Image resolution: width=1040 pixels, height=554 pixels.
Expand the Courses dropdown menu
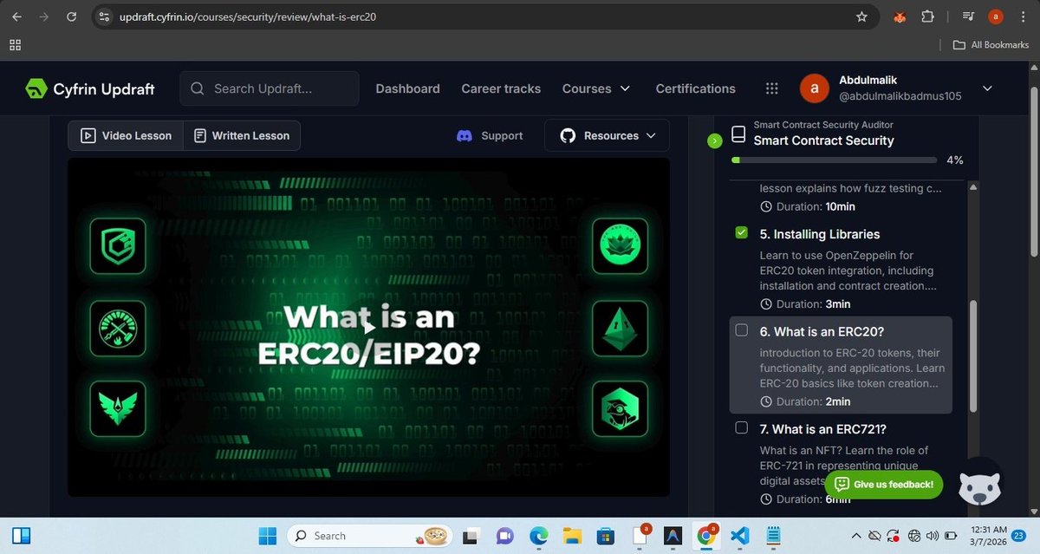(x=596, y=88)
